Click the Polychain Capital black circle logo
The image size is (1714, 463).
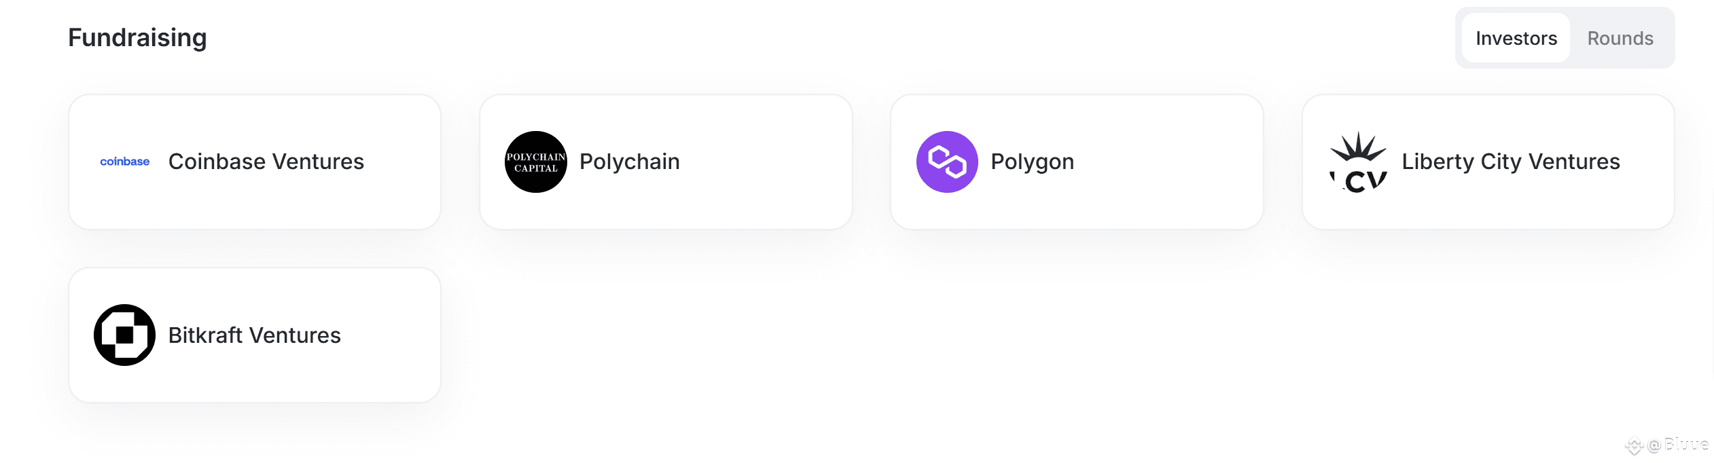click(x=536, y=162)
